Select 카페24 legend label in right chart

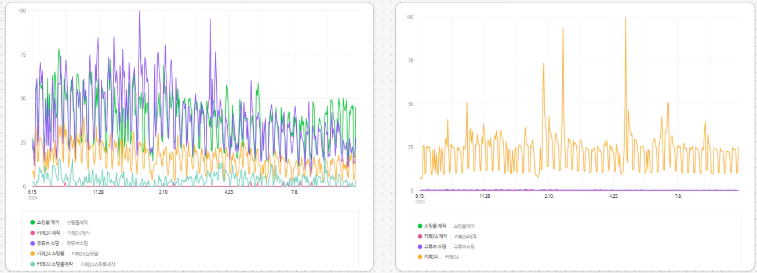coord(430,256)
